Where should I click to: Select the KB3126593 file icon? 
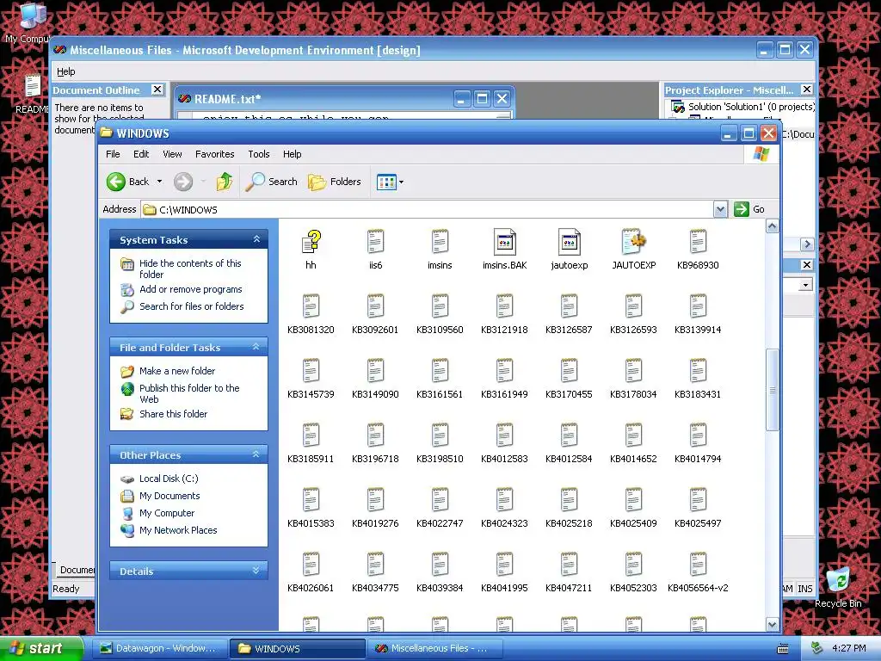point(633,307)
